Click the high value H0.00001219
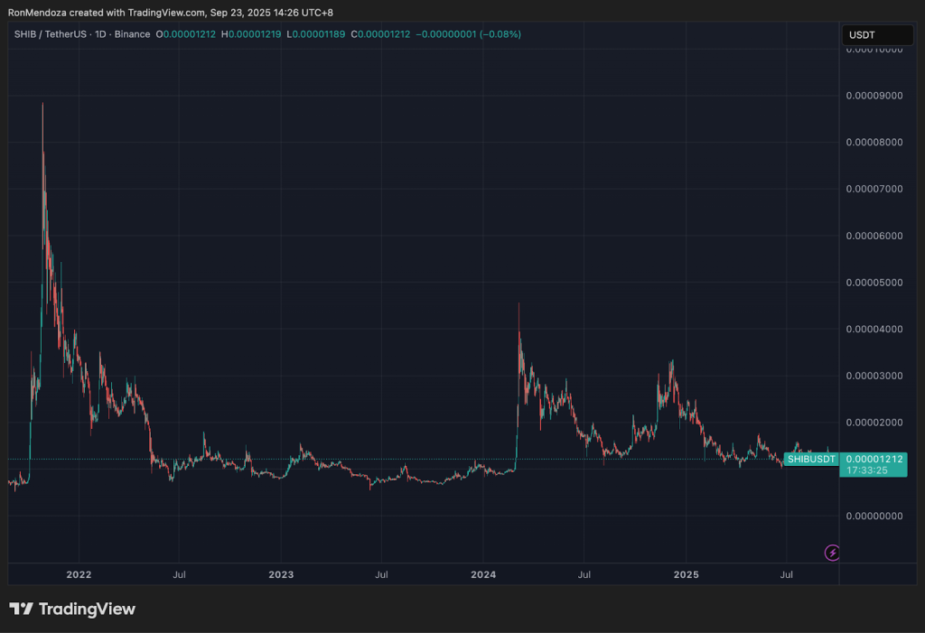 251,34
